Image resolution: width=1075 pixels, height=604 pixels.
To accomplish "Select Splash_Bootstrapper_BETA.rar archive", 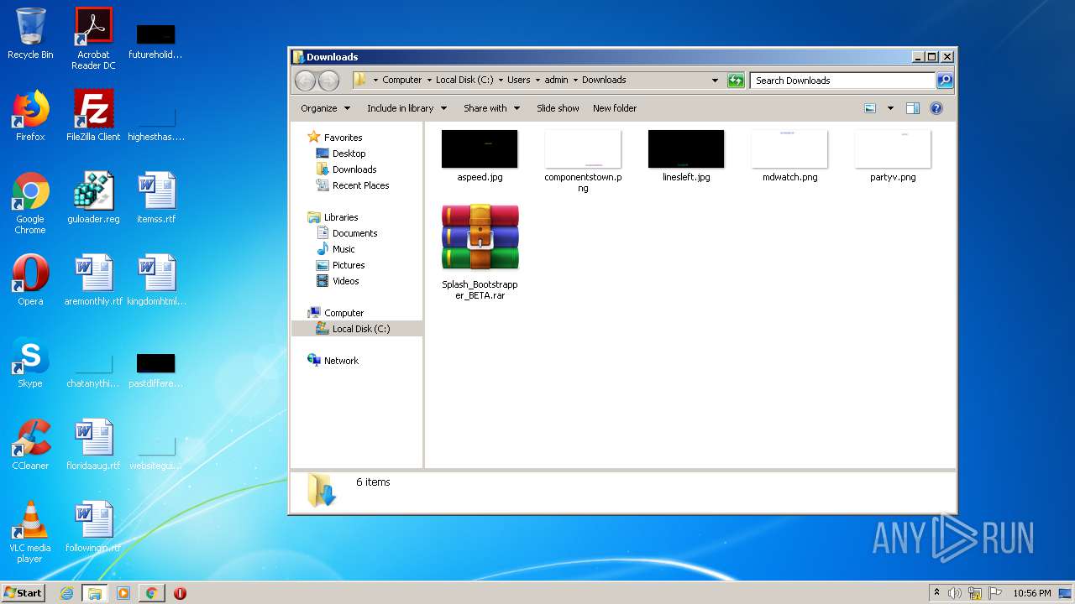I will click(x=480, y=252).
